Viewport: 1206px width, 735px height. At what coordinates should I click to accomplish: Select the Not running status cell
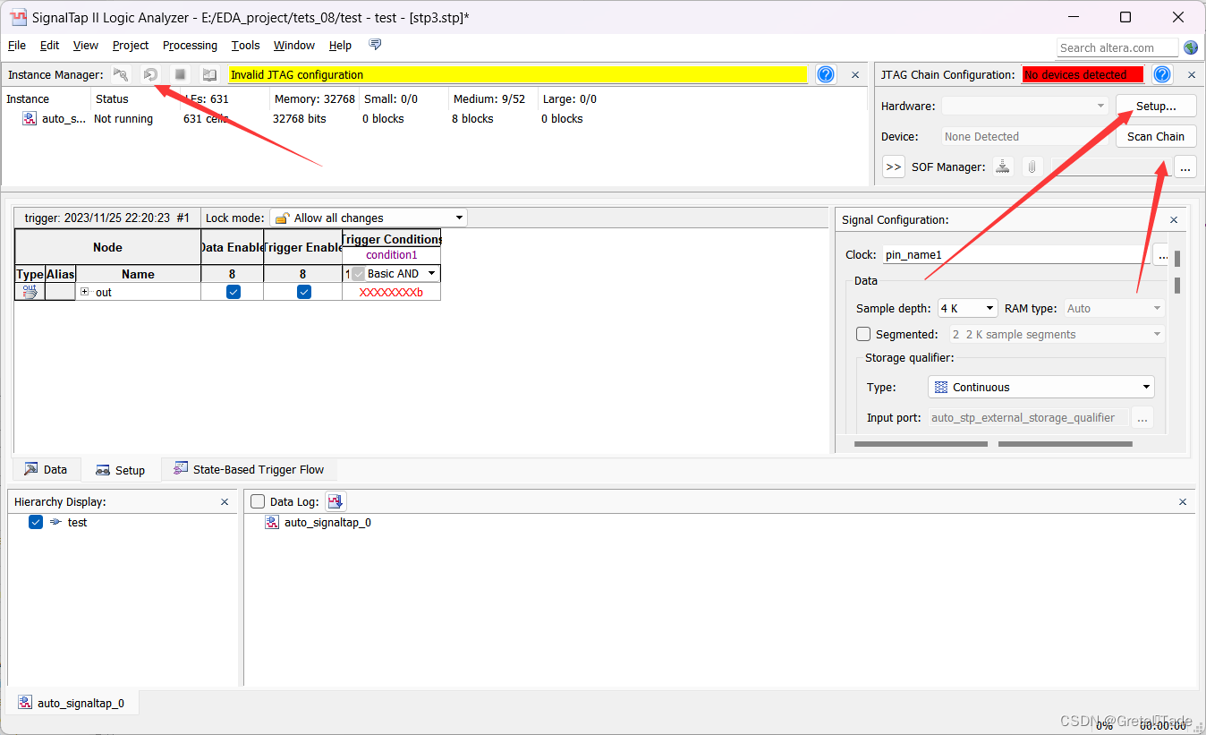[123, 118]
